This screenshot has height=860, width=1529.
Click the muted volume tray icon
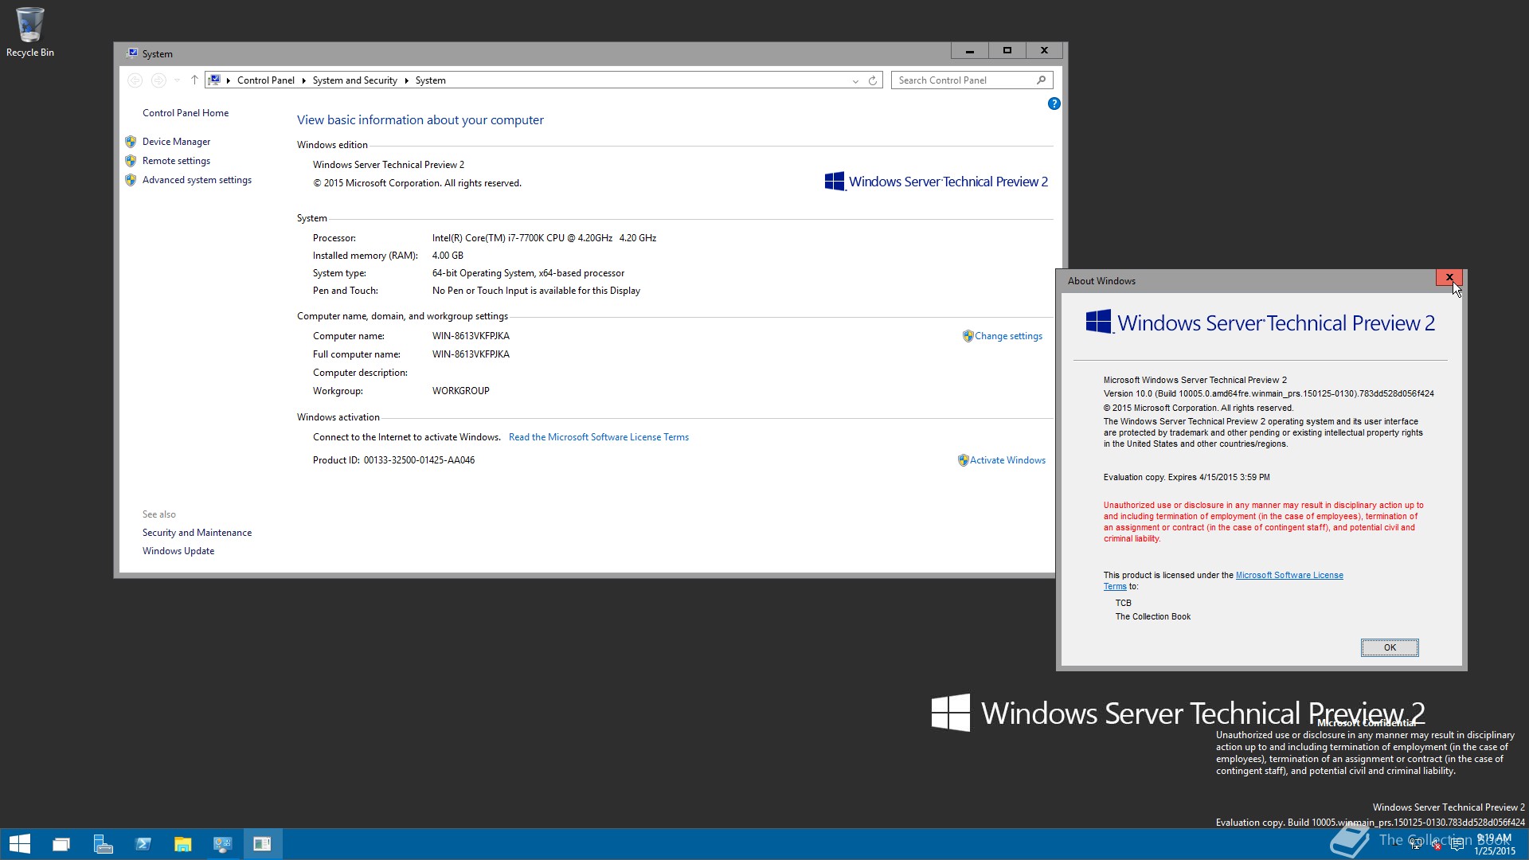click(1436, 845)
